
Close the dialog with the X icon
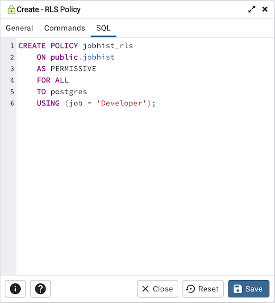coord(265,9)
